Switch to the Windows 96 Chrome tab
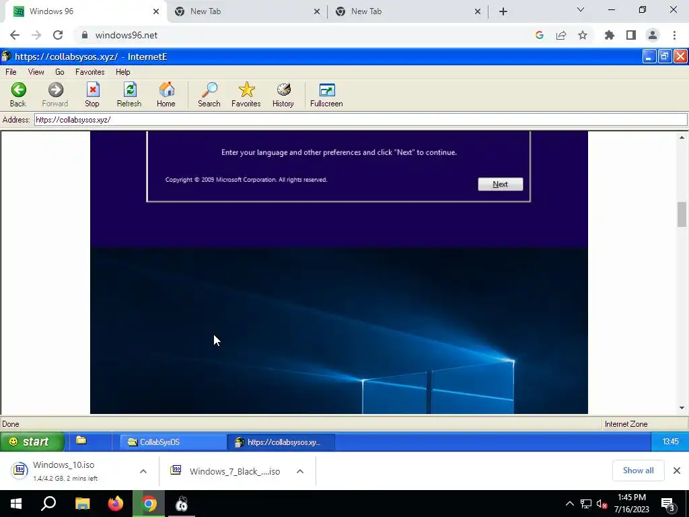This screenshot has width=689, height=517. [85, 11]
